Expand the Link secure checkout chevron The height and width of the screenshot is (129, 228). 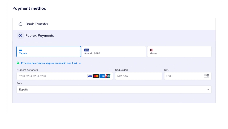pyautogui.click(x=80, y=63)
